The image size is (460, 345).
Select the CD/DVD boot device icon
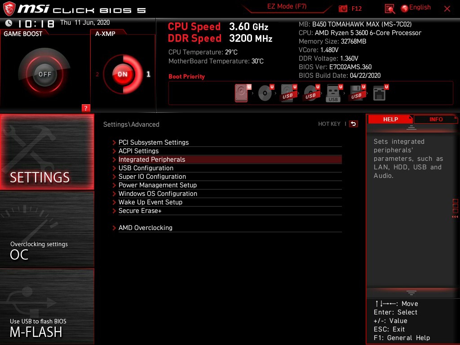265,93
